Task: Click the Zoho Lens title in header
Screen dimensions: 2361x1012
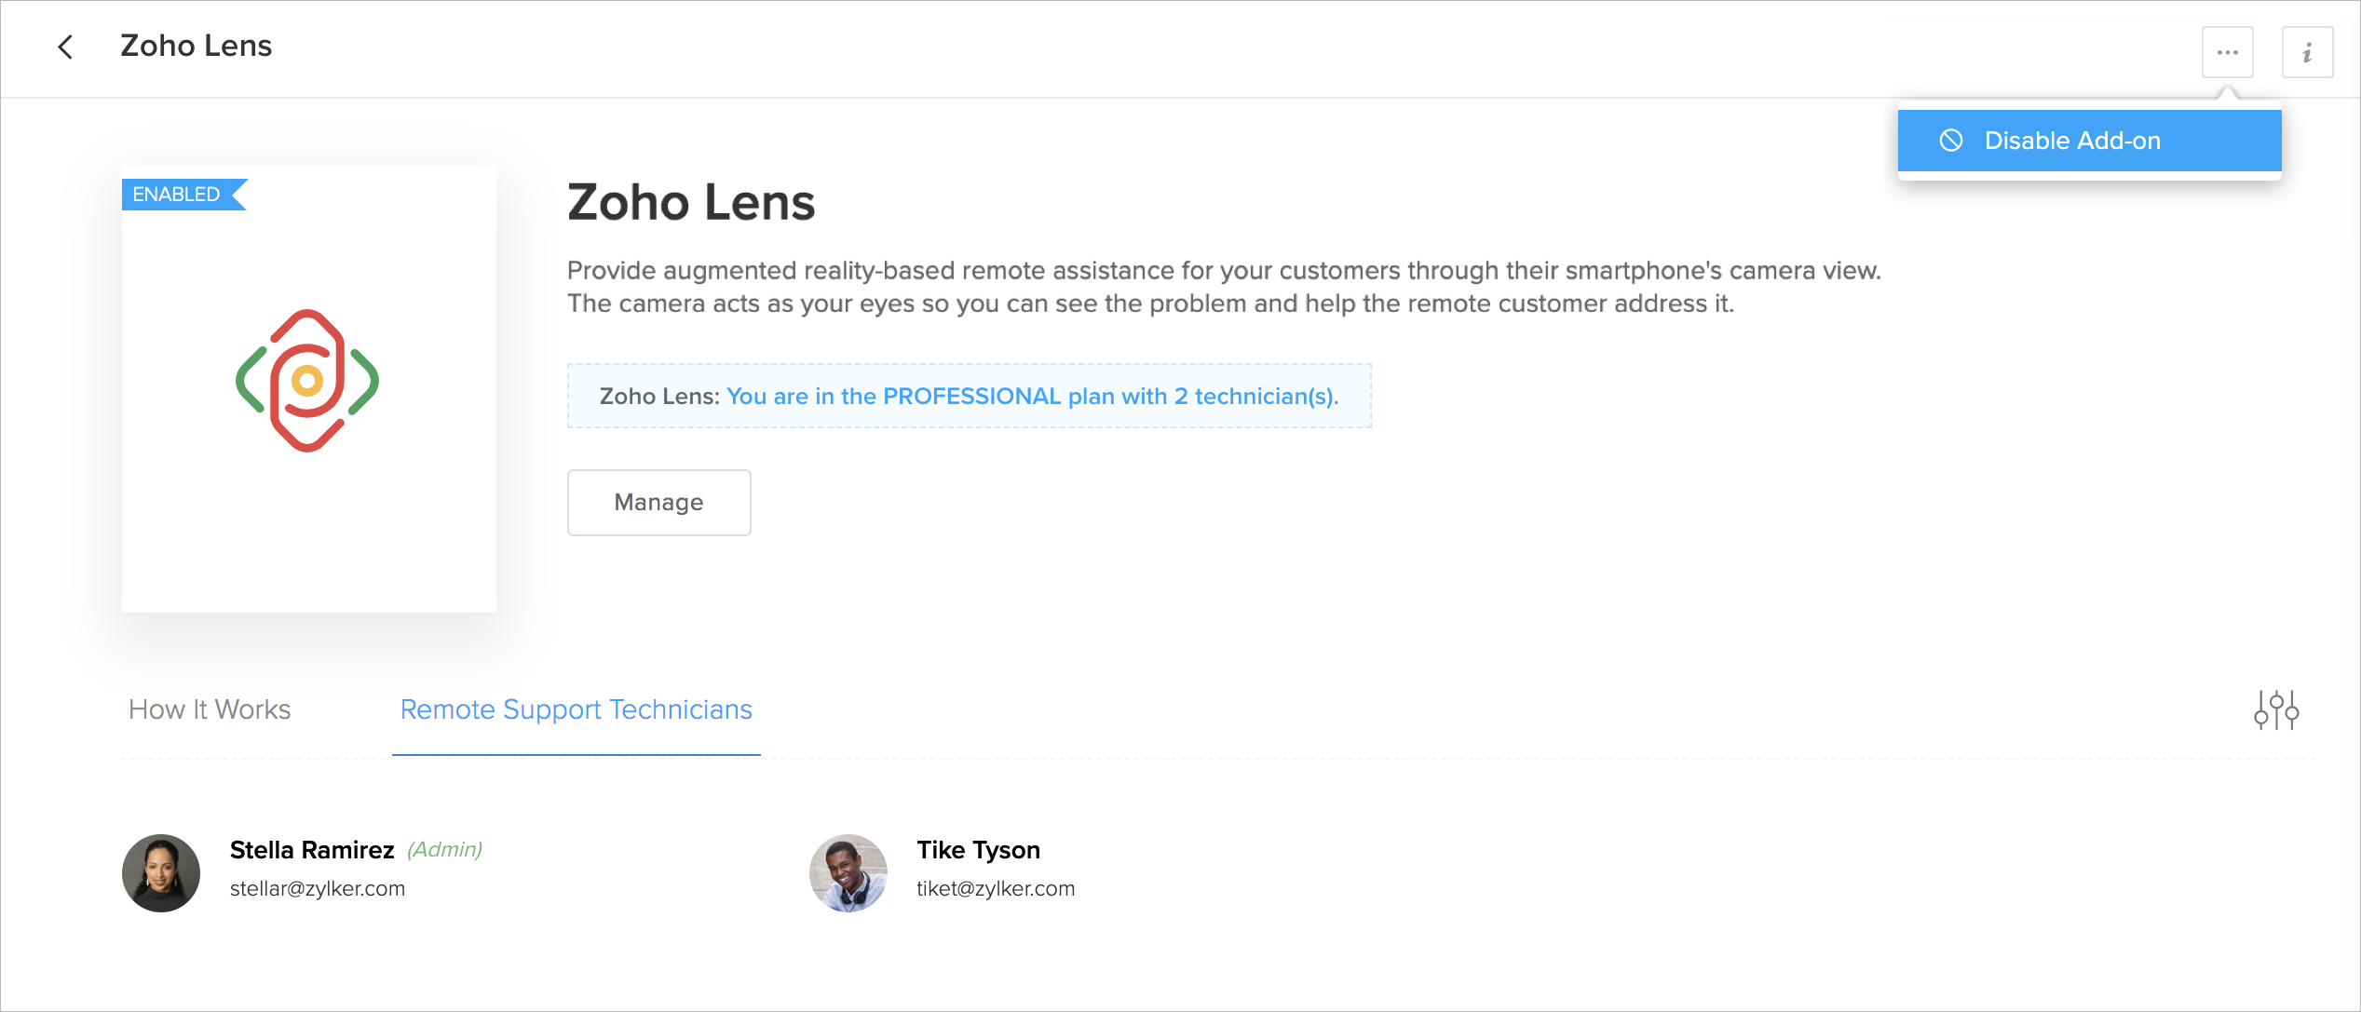Action: click(197, 46)
